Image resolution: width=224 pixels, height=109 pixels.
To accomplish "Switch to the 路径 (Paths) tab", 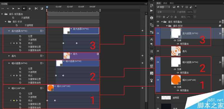I will tap(172, 3).
